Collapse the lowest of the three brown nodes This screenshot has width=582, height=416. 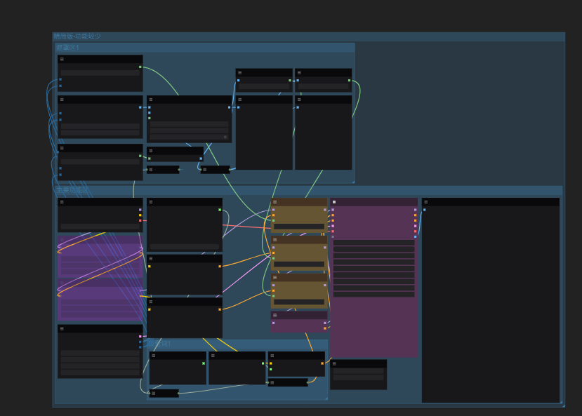(275, 277)
